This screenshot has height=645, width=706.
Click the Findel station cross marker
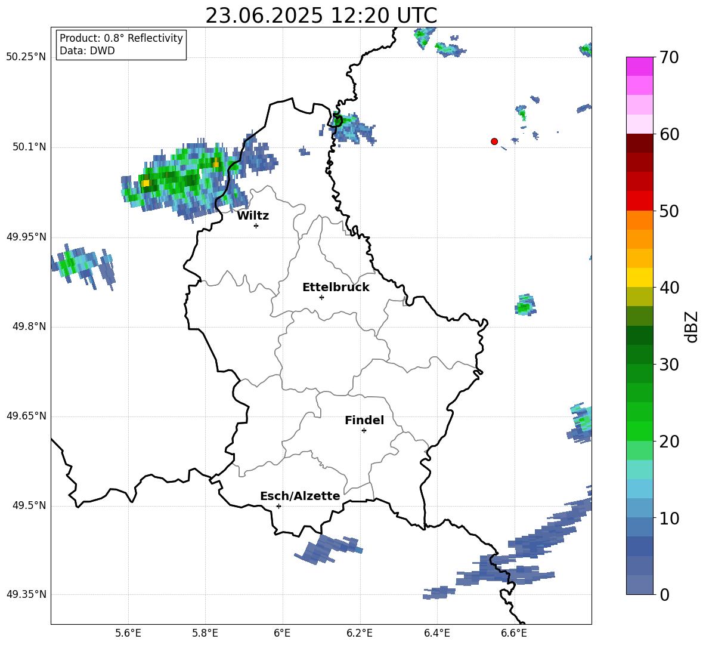[364, 431]
